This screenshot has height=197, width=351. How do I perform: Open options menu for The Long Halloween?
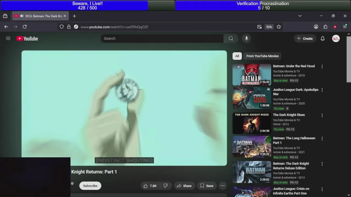tap(322, 139)
